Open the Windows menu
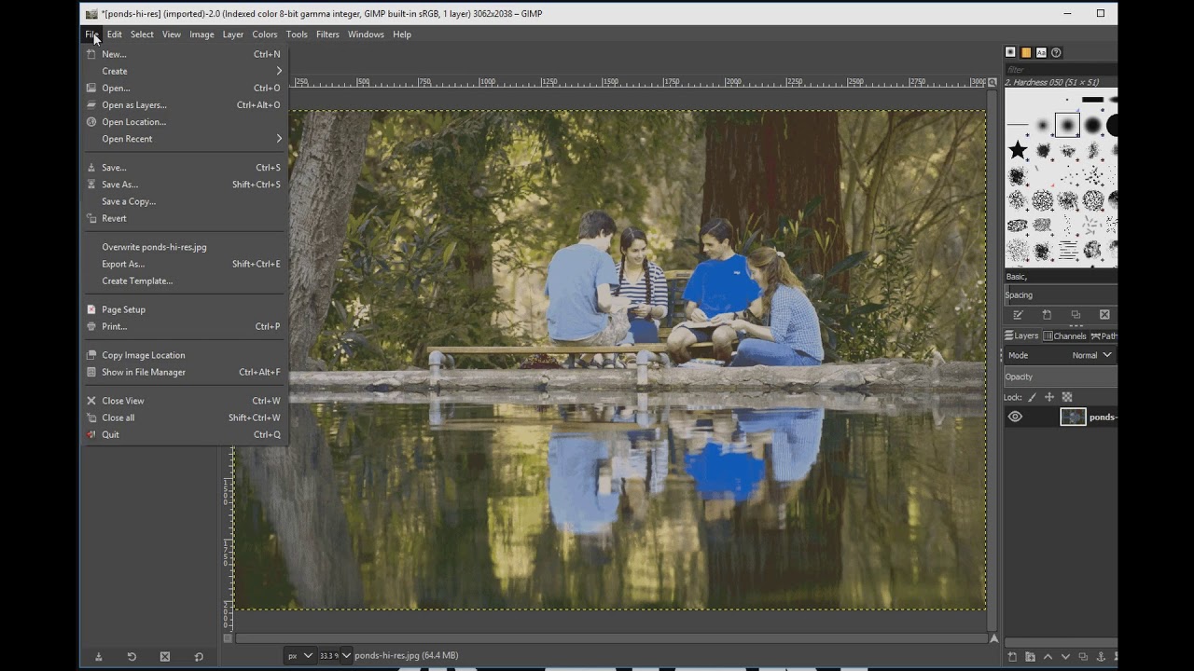1194x671 pixels. pyautogui.click(x=366, y=34)
